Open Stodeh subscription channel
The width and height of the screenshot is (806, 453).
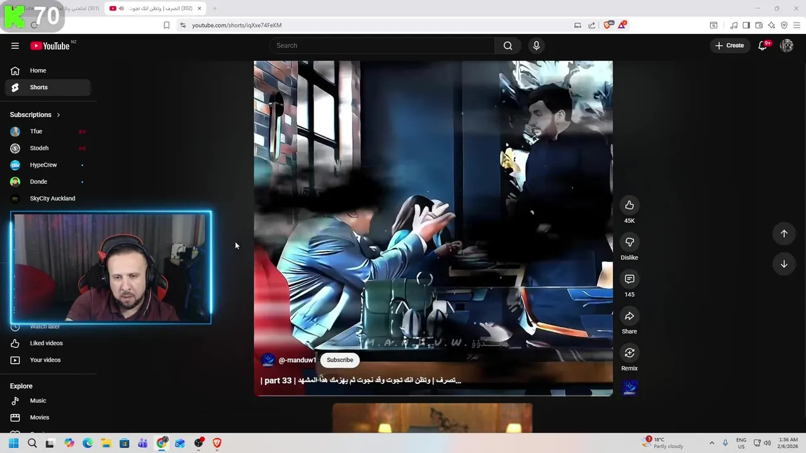pos(48,148)
